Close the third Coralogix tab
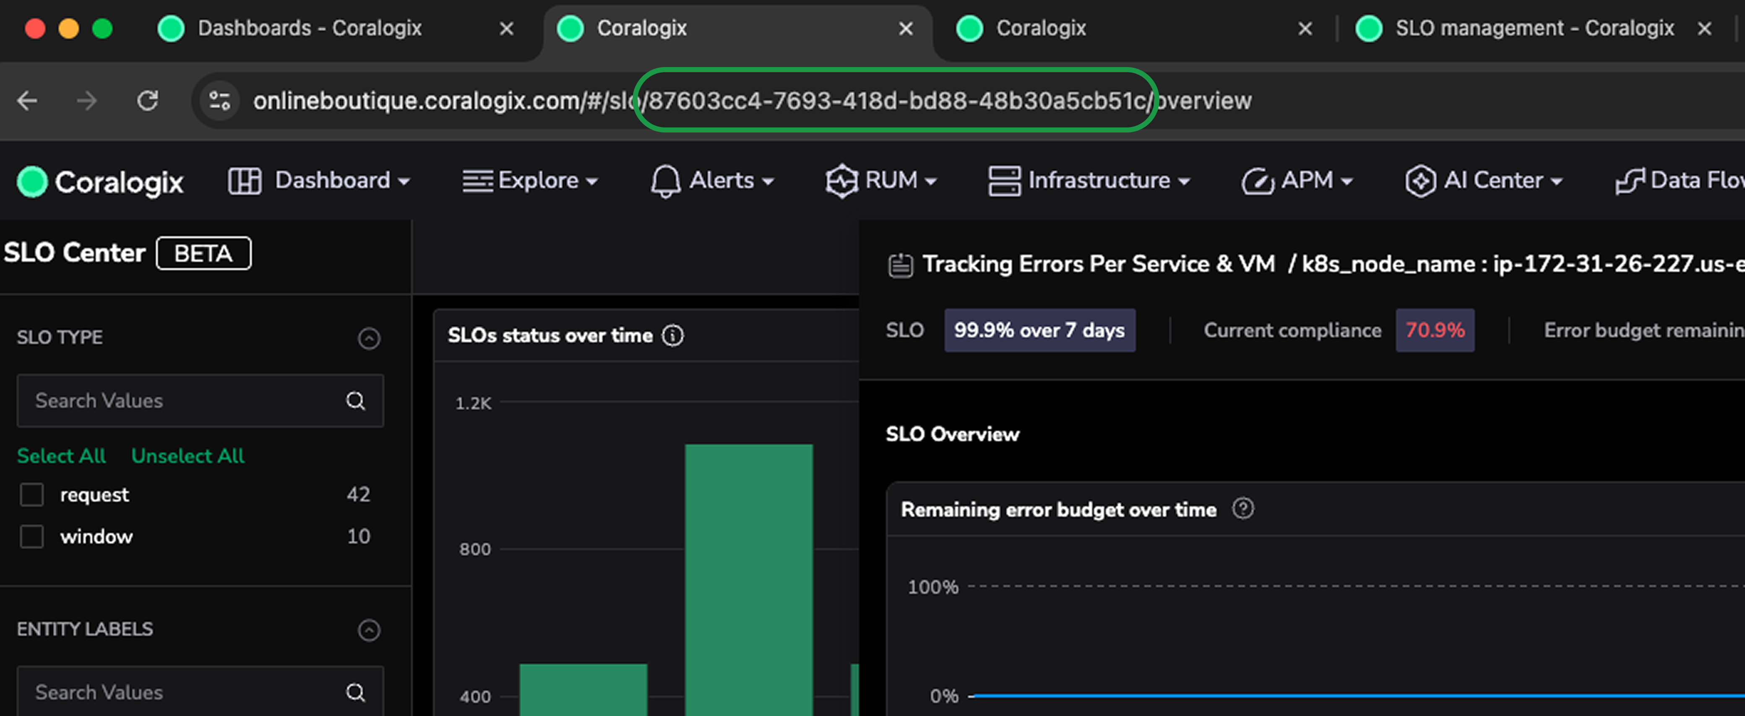1745x716 pixels. tap(1305, 29)
